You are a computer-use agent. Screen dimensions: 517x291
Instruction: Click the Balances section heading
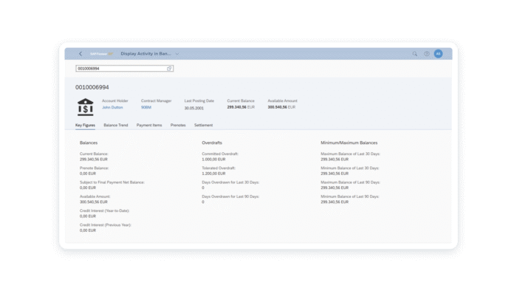click(89, 143)
